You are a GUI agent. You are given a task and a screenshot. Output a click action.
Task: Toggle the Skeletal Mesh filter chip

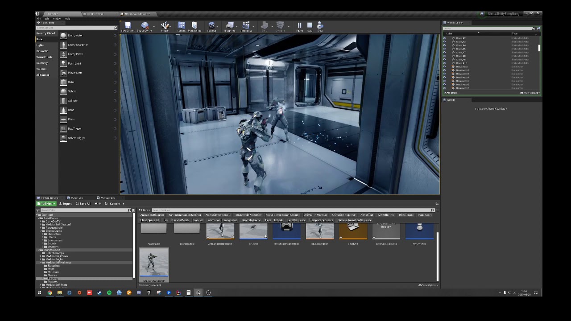click(x=180, y=220)
